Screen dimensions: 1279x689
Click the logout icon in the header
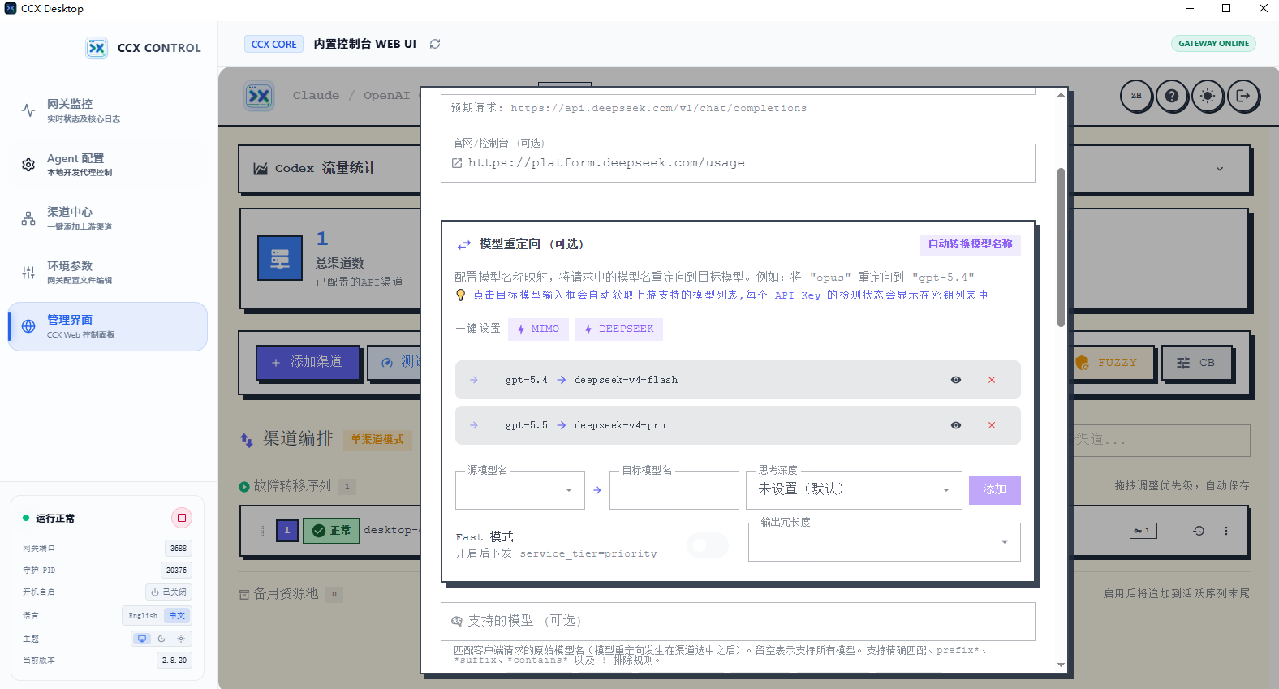[x=1243, y=96]
